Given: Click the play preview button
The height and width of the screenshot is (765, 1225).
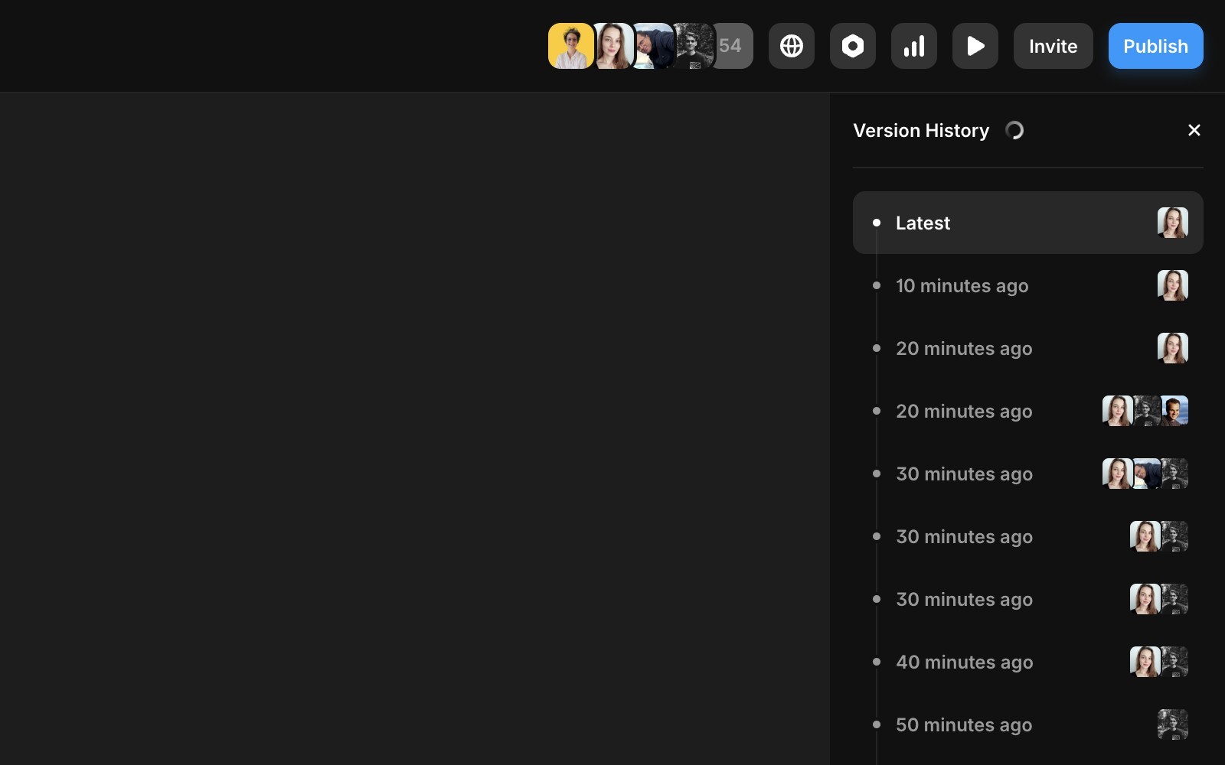Looking at the screenshot, I should pos(975,46).
